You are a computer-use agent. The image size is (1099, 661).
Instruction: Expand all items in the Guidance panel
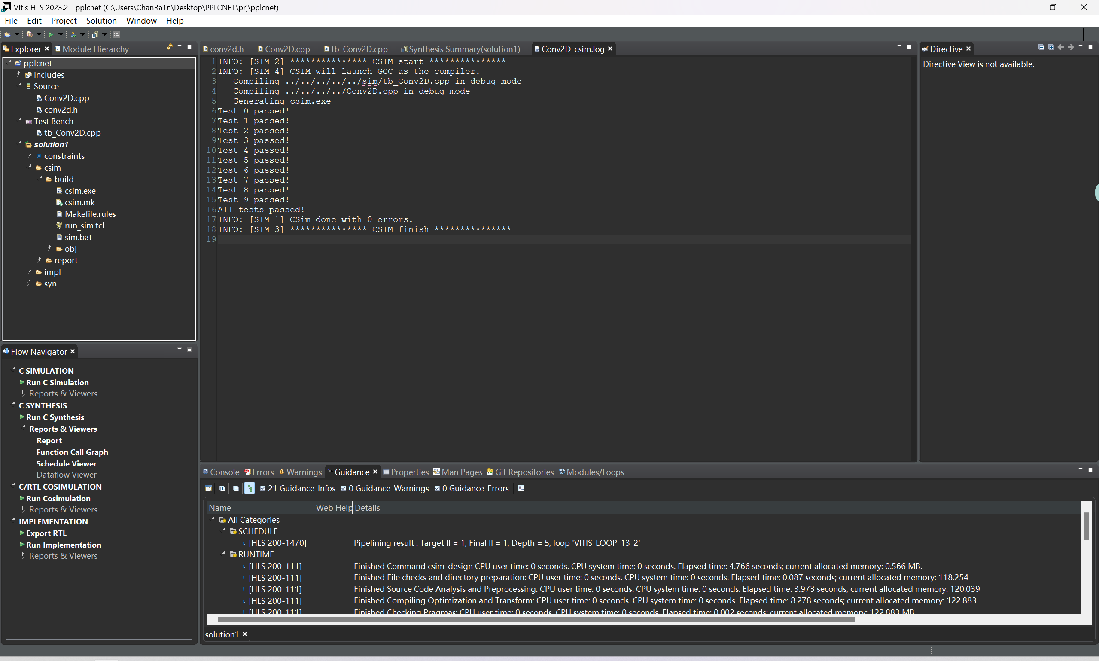[x=221, y=488]
